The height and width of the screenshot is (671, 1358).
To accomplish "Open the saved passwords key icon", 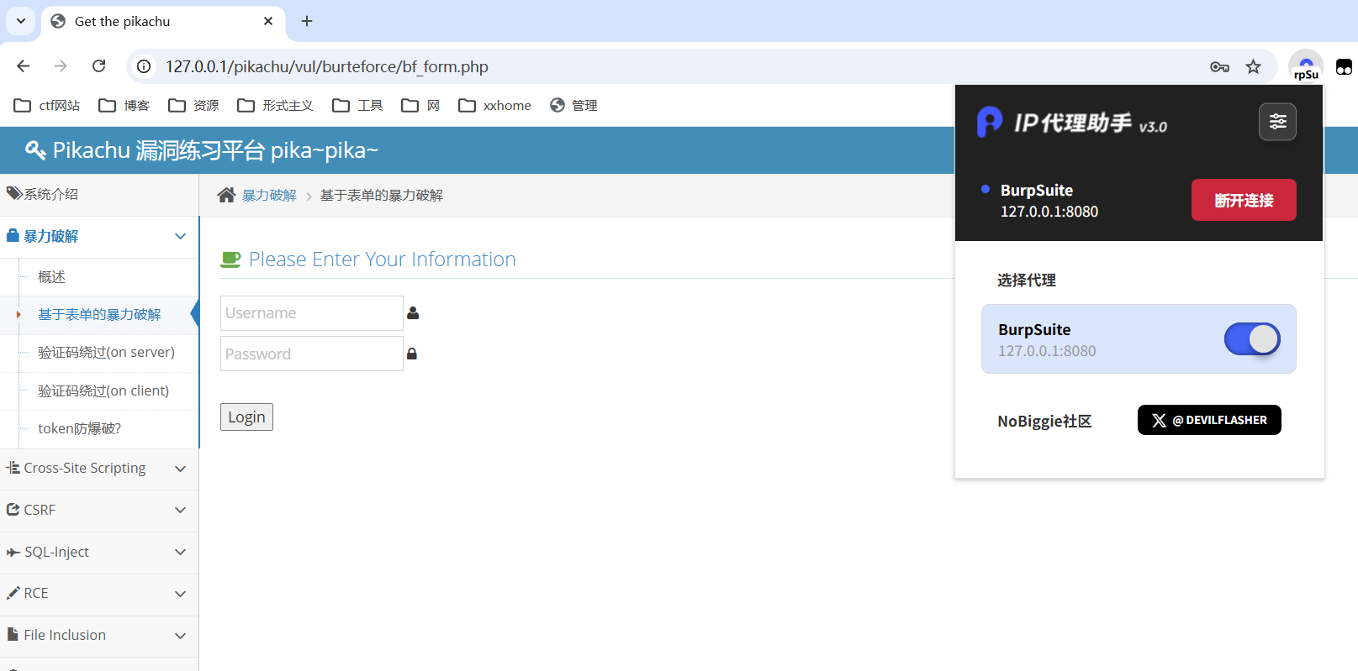I will point(1219,66).
